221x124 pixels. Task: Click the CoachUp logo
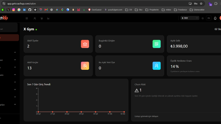point(4,18)
